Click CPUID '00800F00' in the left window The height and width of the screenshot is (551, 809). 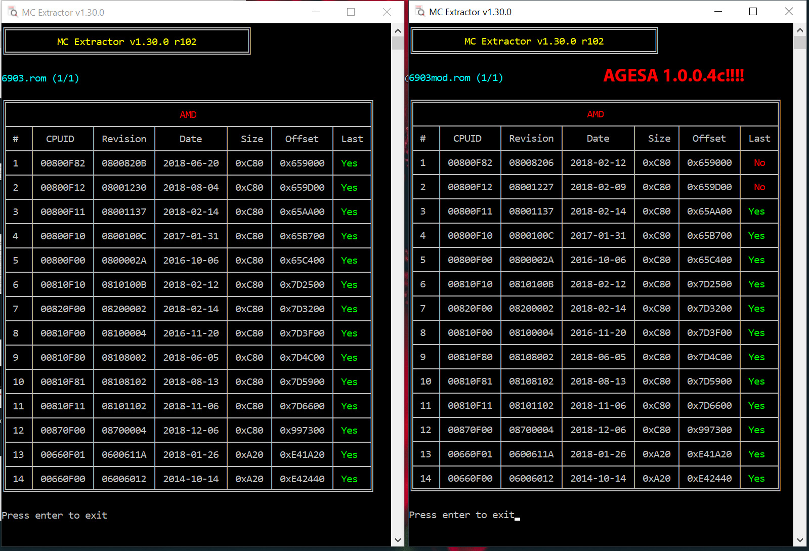click(x=63, y=261)
